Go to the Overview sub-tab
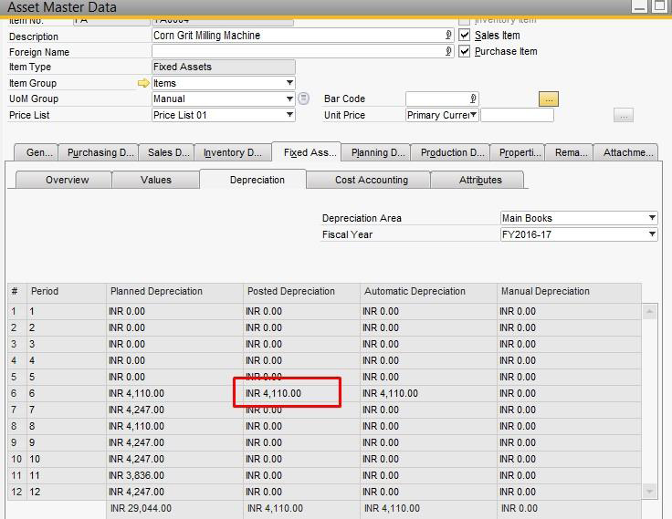Screen dimensions: 672x519 pos(67,180)
